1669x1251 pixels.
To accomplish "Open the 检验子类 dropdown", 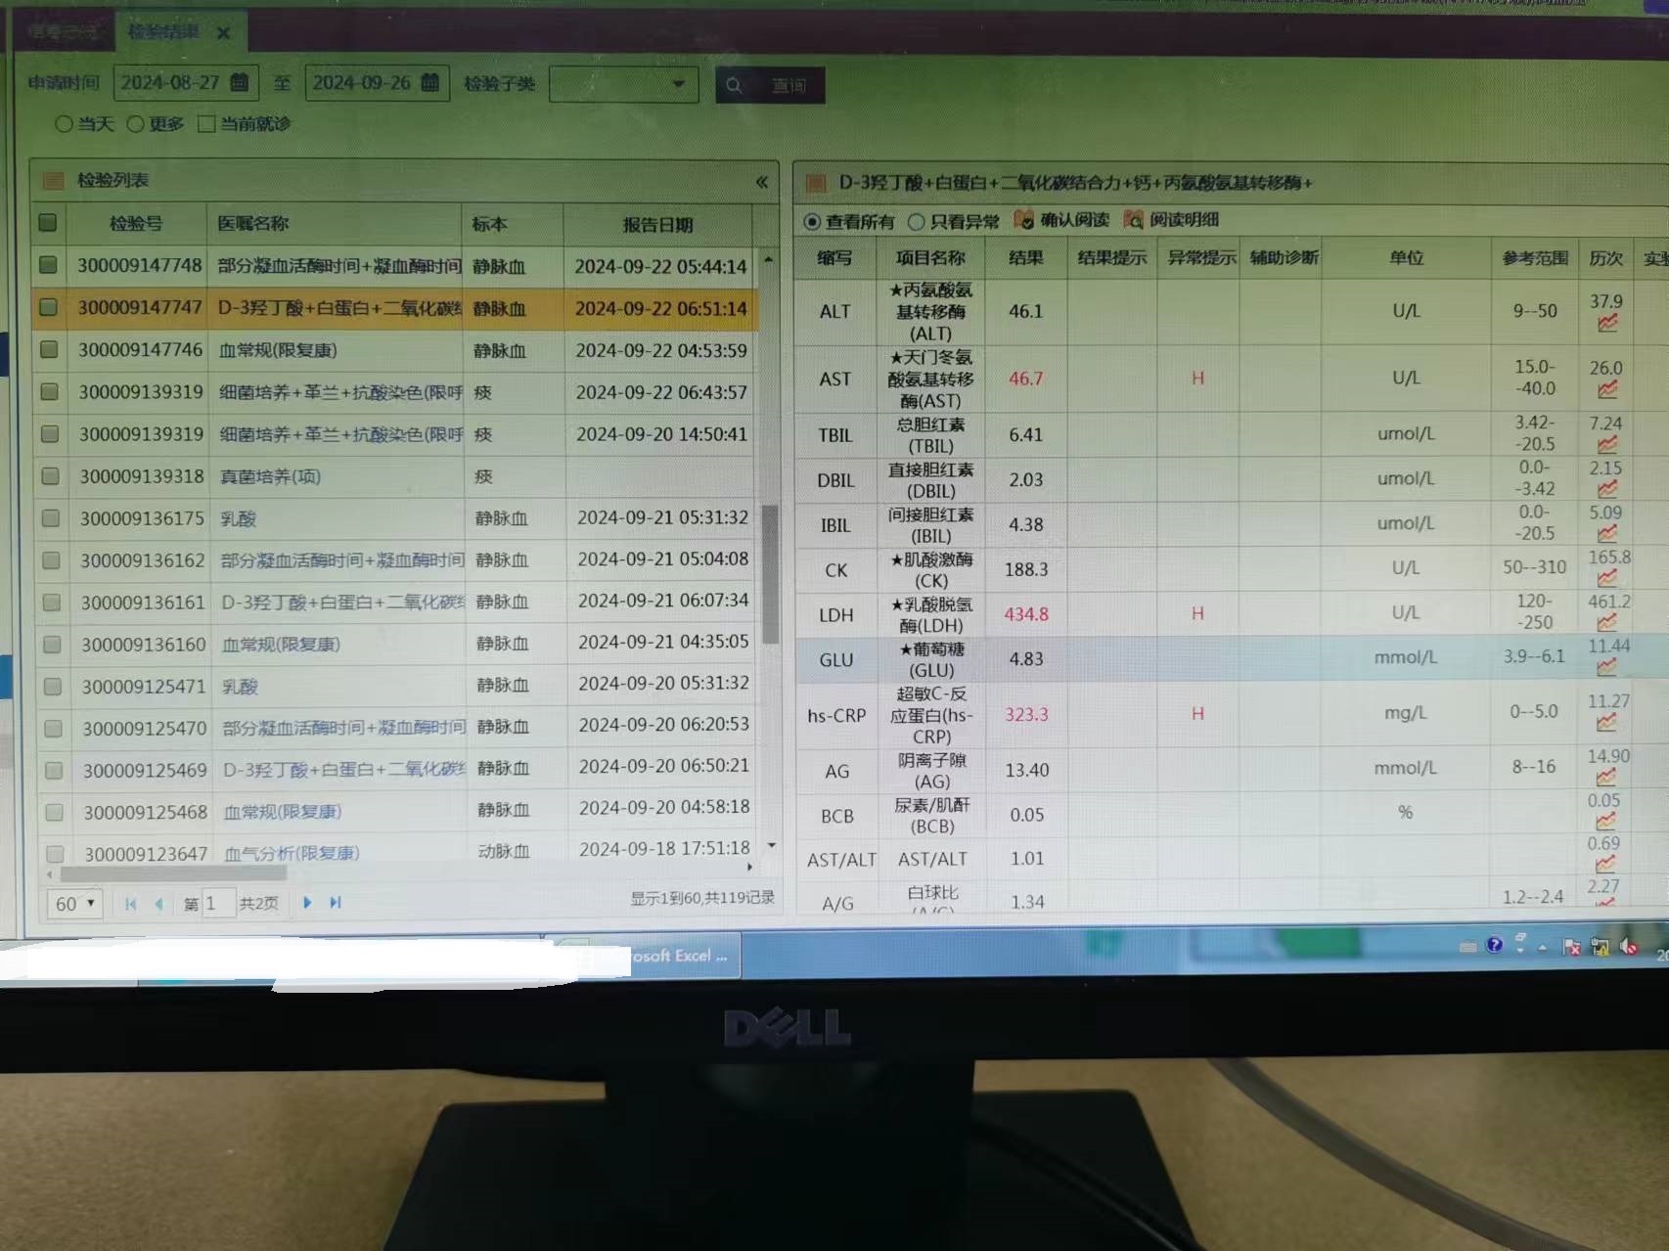I will click(x=624, y=84).
